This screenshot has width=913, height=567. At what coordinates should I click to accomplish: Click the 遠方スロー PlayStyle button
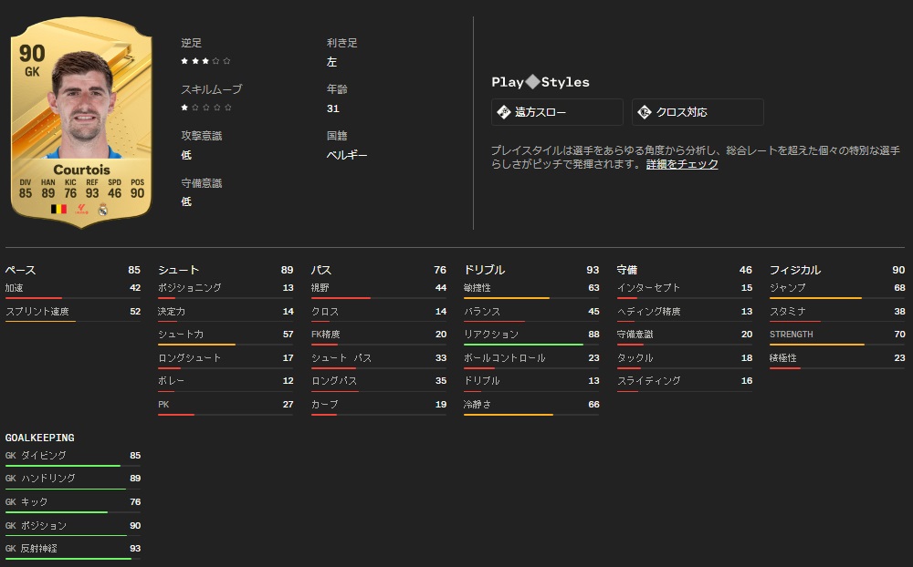(x=557, y=112)
